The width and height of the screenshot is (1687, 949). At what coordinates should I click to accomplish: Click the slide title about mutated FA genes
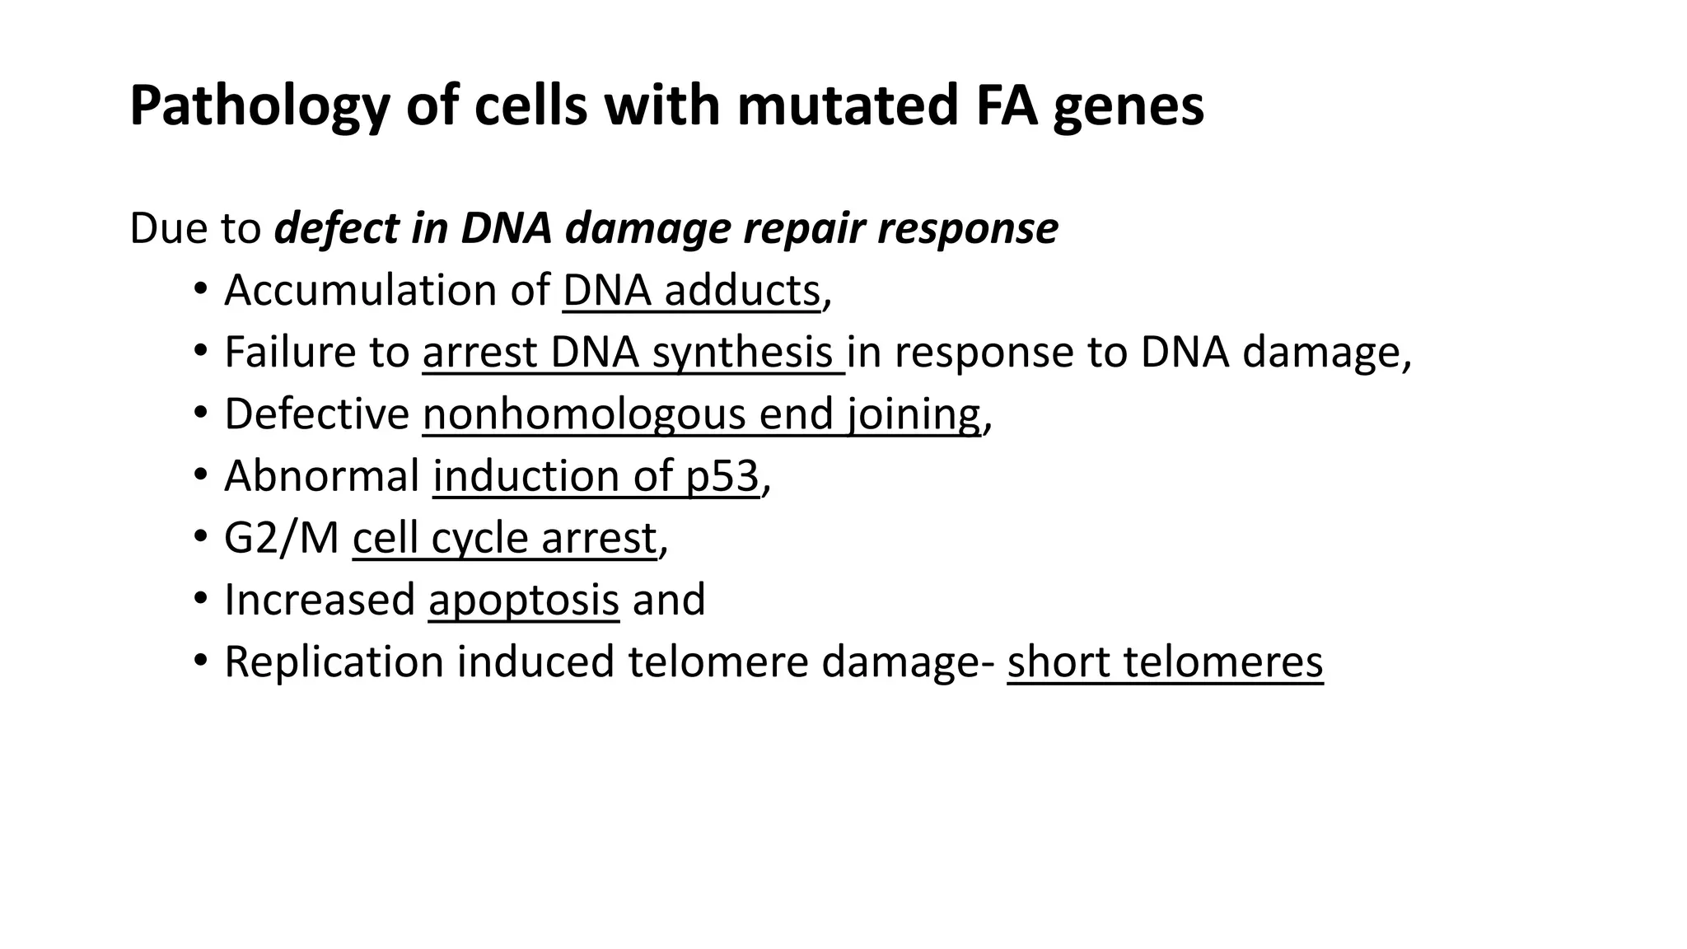666,106
